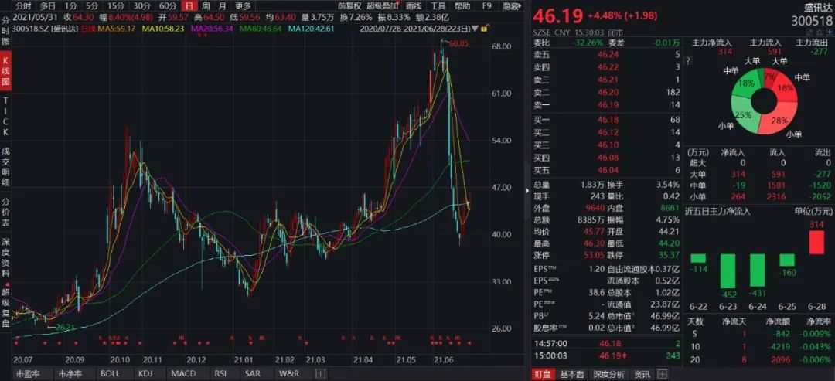Enable the MACD indicator

coord(183,374)
